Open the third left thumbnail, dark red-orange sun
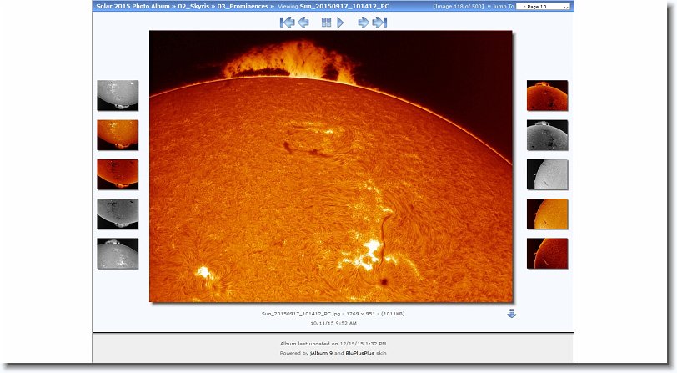677x373 pixels. (x=118, y=174)
